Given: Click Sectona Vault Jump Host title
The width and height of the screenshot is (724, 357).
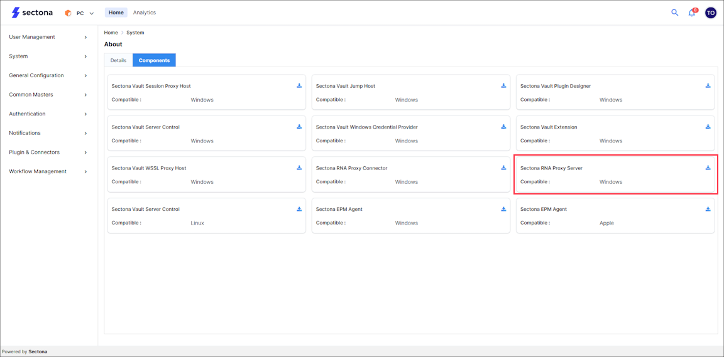Looking at the screenshot, I should (346, 86).
